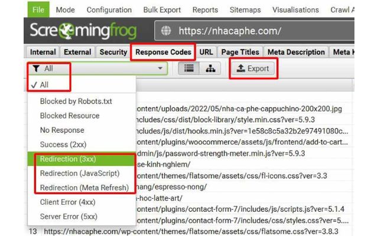The height and width of the screenshot is (236, 384).
Task: Switch to tree view icon
Action: [x=209, y=68]
